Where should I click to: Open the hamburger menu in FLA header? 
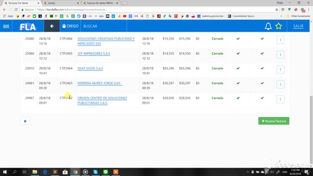[x=6, y=26]
